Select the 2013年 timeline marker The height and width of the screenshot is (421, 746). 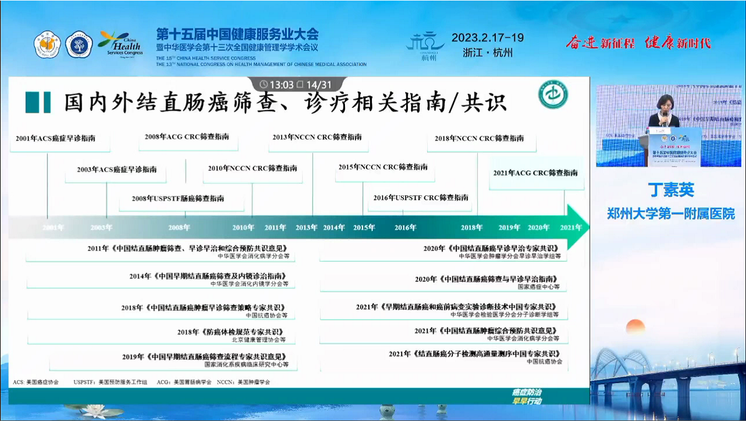point(306,227)
